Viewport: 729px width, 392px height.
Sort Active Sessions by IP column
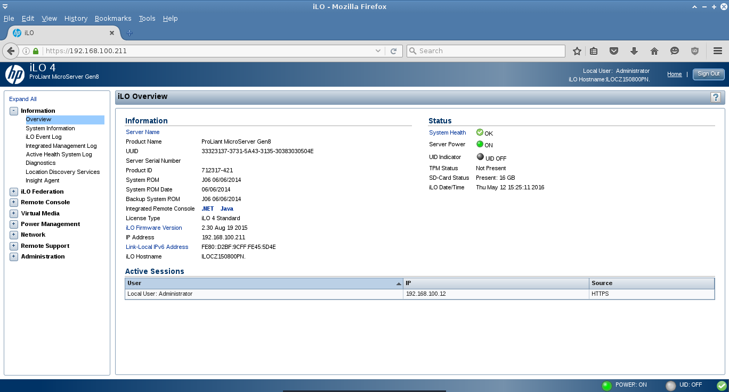pos(496,283)
